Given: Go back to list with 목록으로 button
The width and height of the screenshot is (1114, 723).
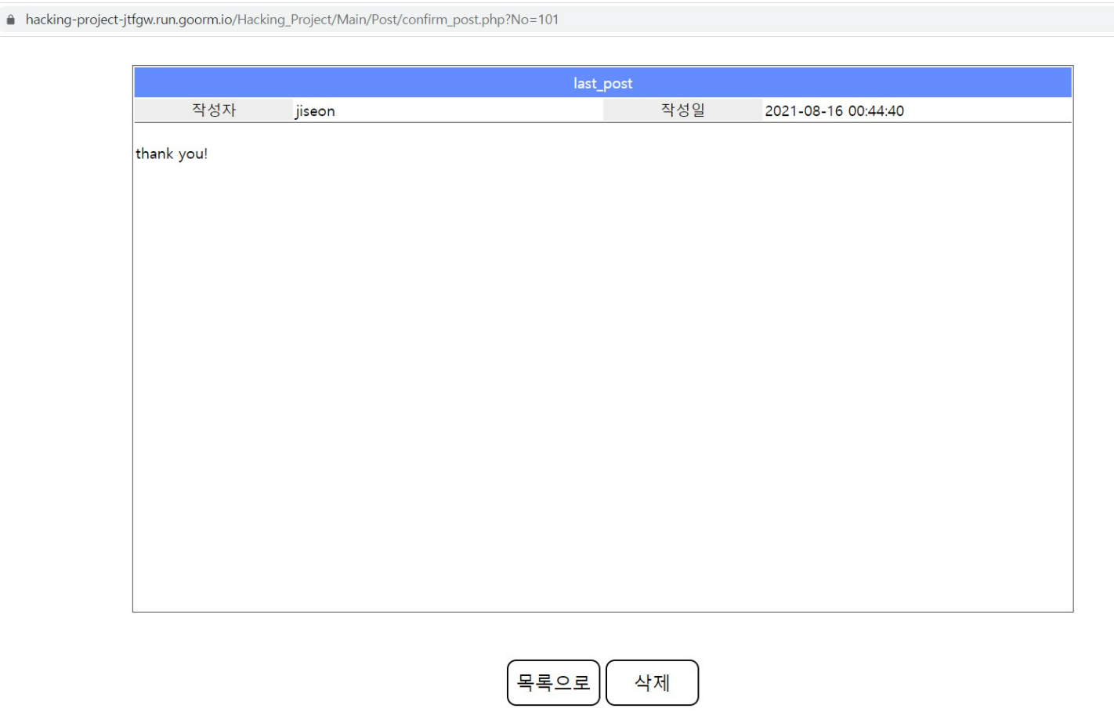Looking at the screenshot, I should pos(553,682).
